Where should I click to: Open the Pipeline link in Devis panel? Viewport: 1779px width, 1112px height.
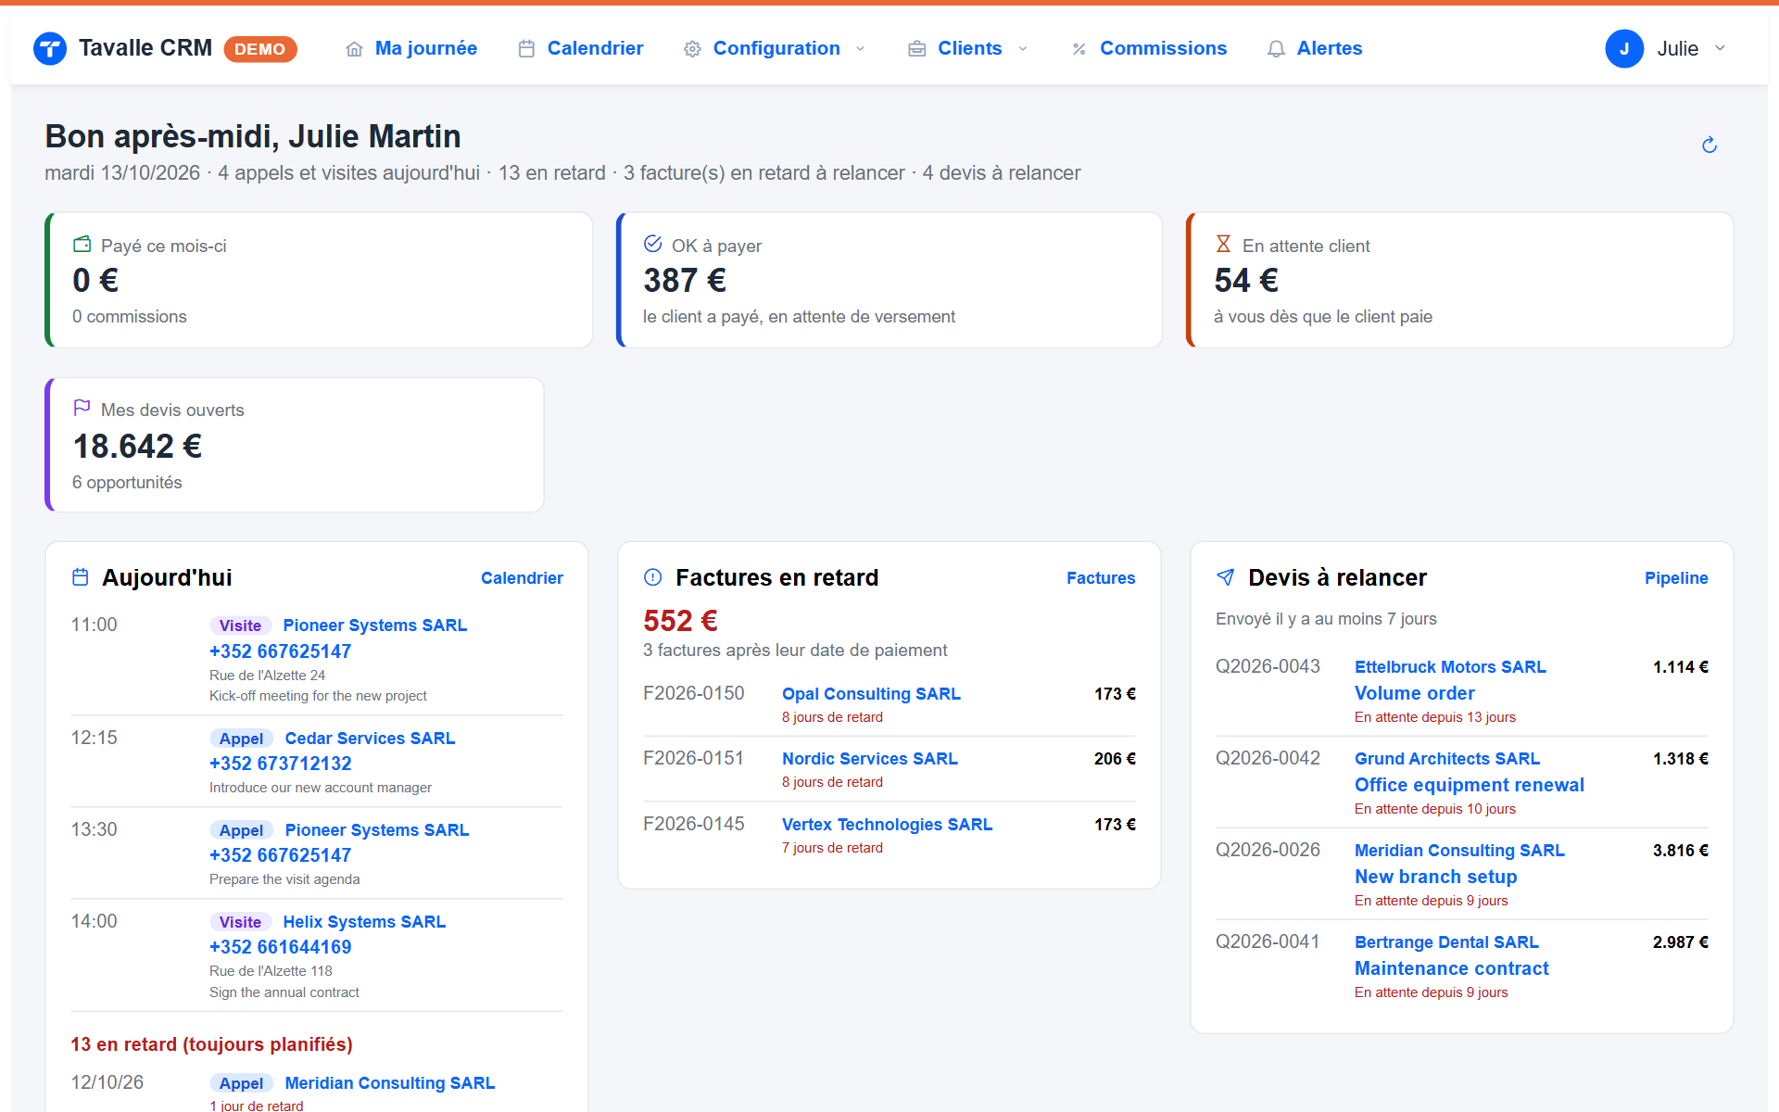point(1676,578)
